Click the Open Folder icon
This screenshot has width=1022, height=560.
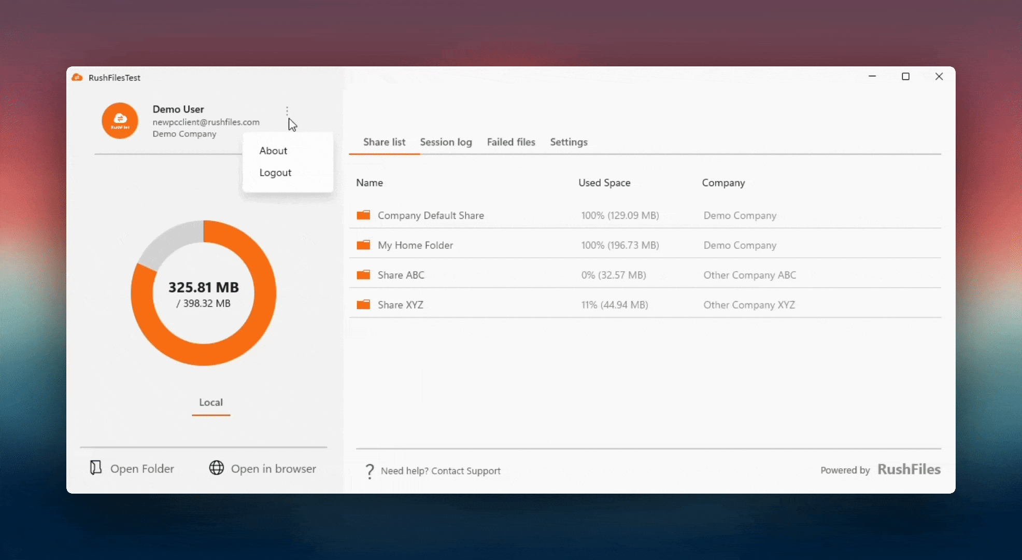point(96,468)
